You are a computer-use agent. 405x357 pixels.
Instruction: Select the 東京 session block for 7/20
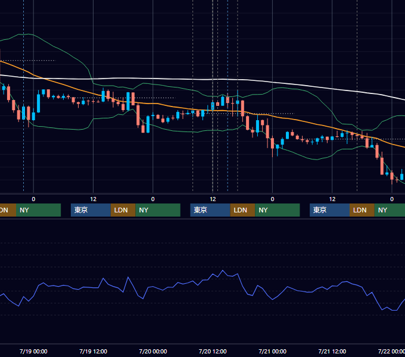click(x=210, y=210)
